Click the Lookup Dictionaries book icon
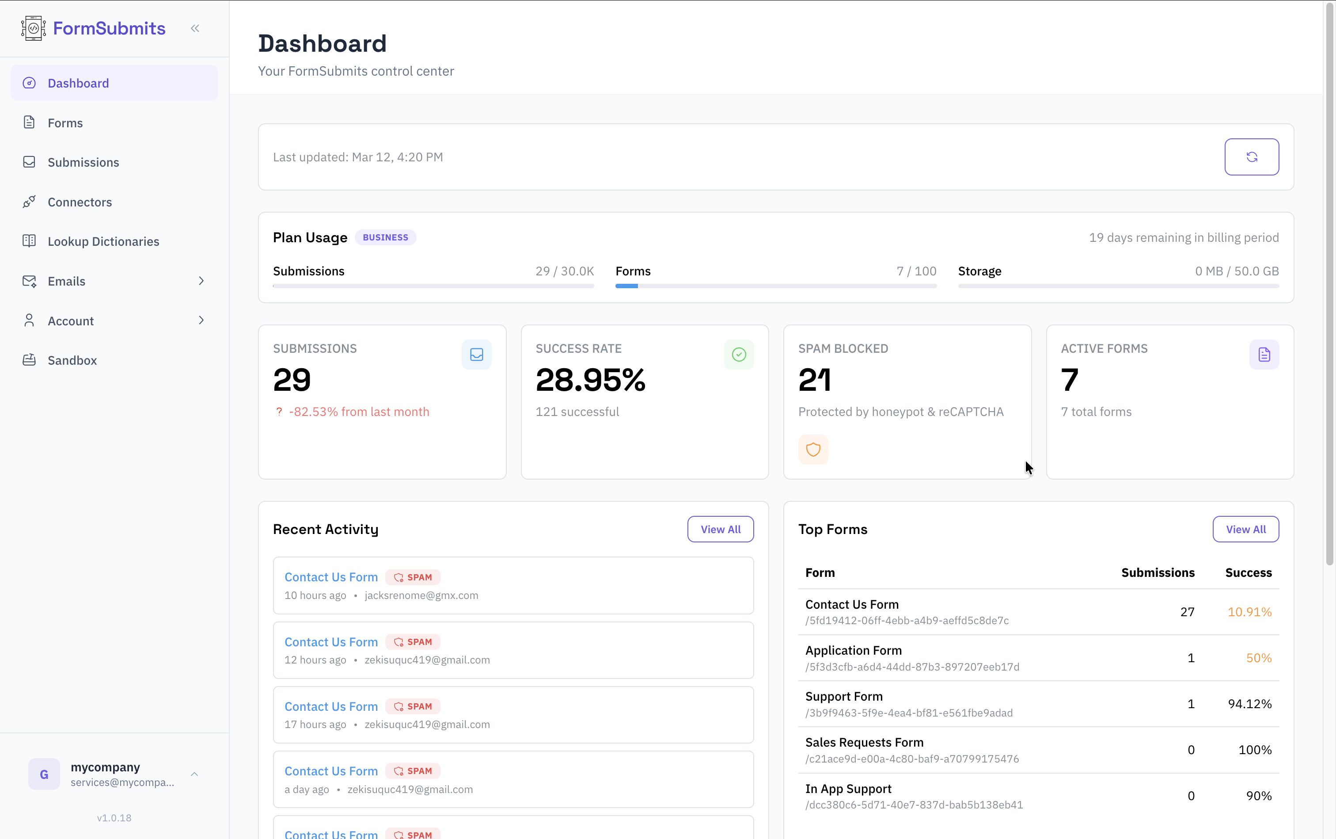 (30, 241)
